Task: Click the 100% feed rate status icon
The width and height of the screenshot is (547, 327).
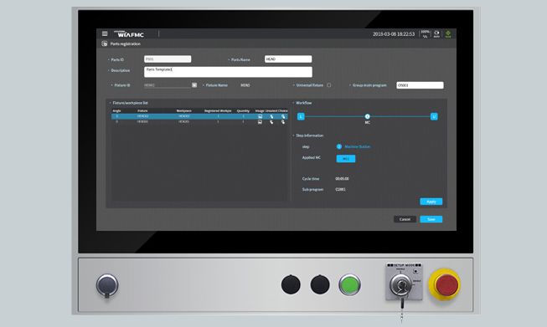Action: (425, 33)
